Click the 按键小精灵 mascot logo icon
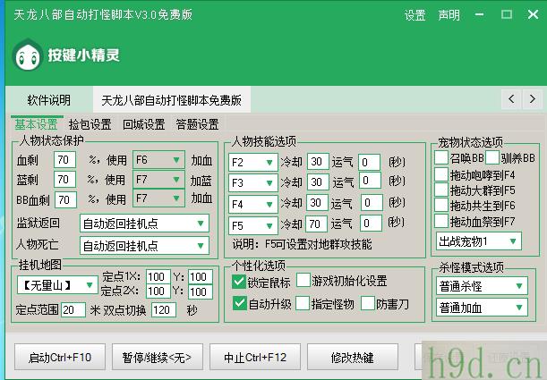This screenshot has height=380, width=547. tap(27, 55)
